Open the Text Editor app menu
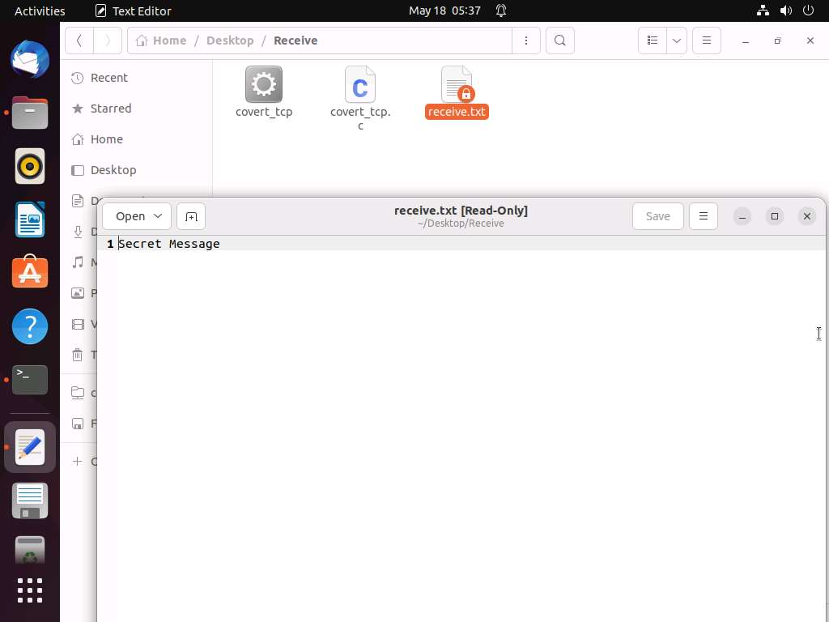This screenshot has height=622, width=829. pos(133,11)
